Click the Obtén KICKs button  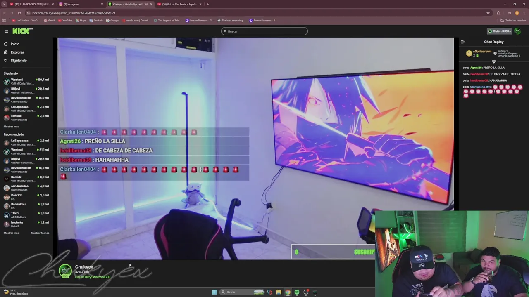(499, 31)
